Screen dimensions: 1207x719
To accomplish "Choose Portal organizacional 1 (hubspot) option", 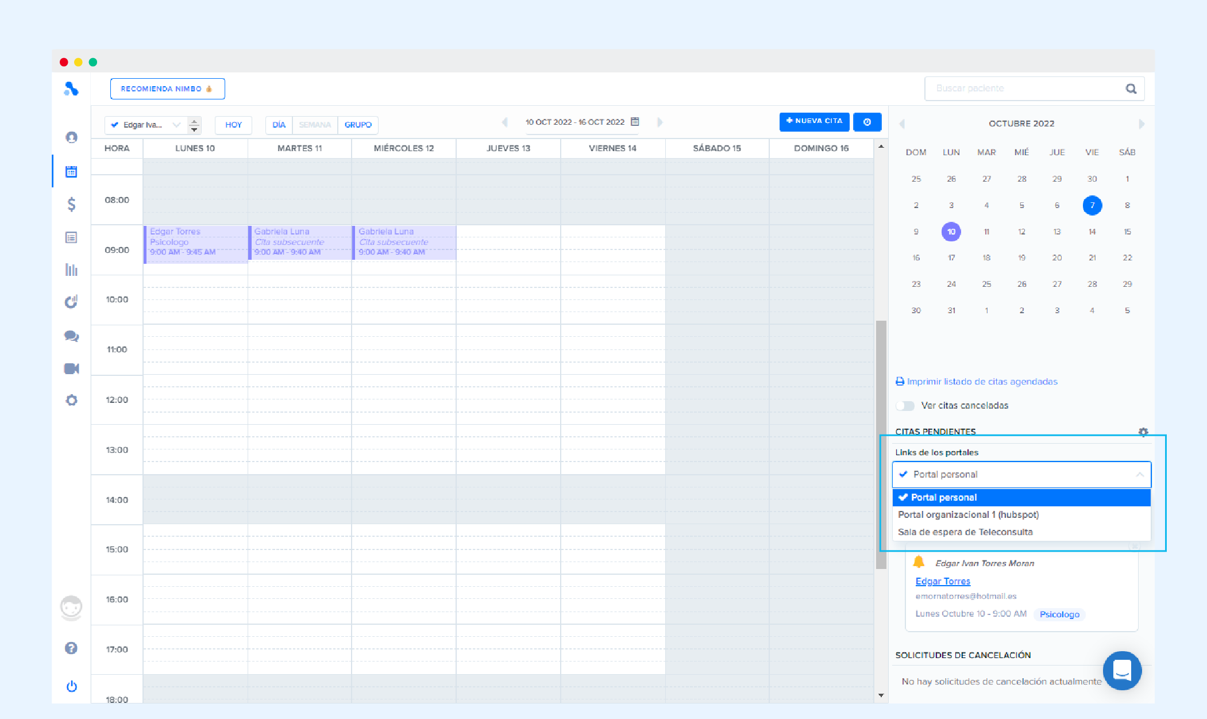I will pyautogui.click(x=968, y=514).
